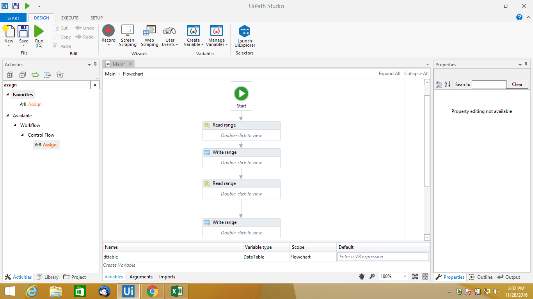This screenshot has height=299, width=533.
Task: Sort properties alphabetically with the A-Z icon
Action: (x=448, y=84)
